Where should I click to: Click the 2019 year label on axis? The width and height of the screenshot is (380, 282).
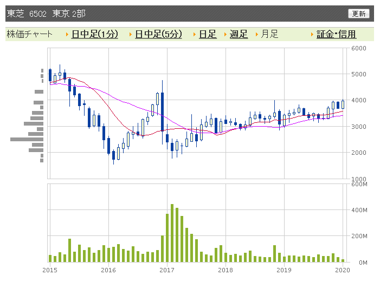click(284, 270)
